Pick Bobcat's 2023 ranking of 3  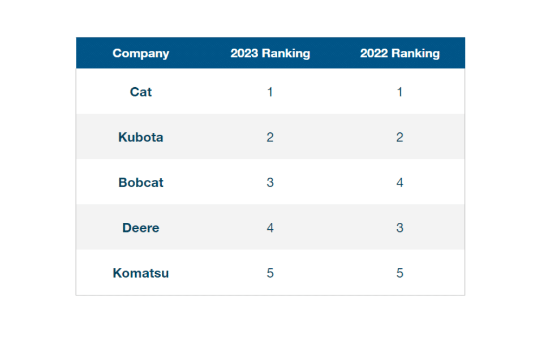[x=270, y=182]
